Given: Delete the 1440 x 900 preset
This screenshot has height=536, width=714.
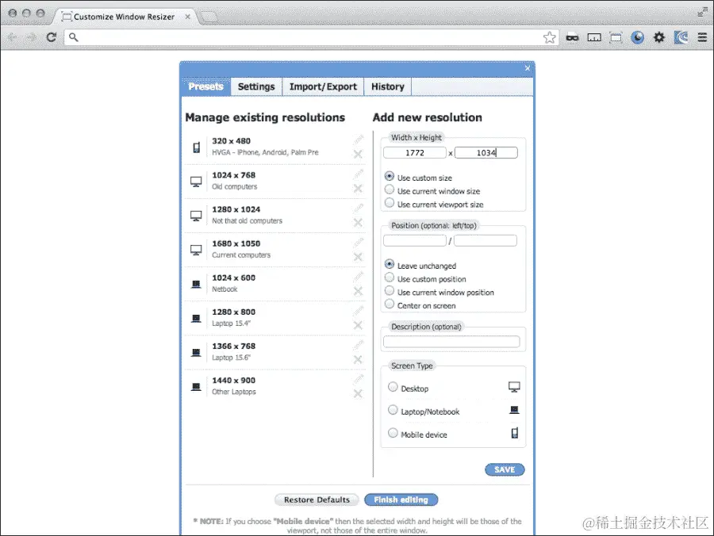Looking at the screenshot, I should 358,393.
